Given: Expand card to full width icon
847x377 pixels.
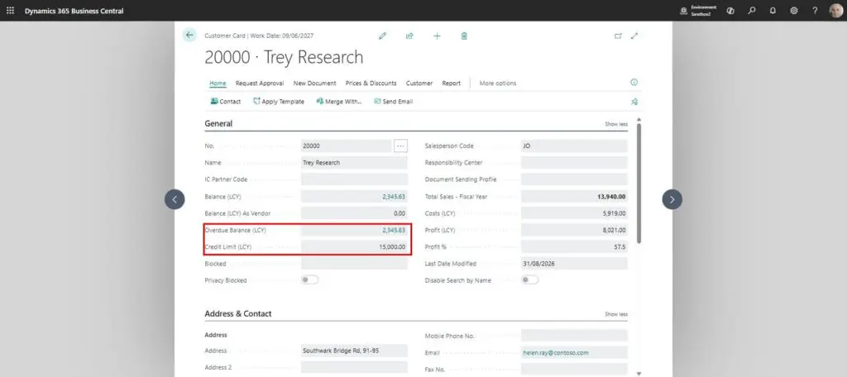Looking at the screenshot, I should (x=634, y=36).
